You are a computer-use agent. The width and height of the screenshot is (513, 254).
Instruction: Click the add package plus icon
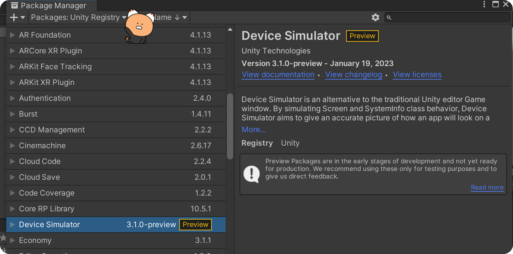14,17
